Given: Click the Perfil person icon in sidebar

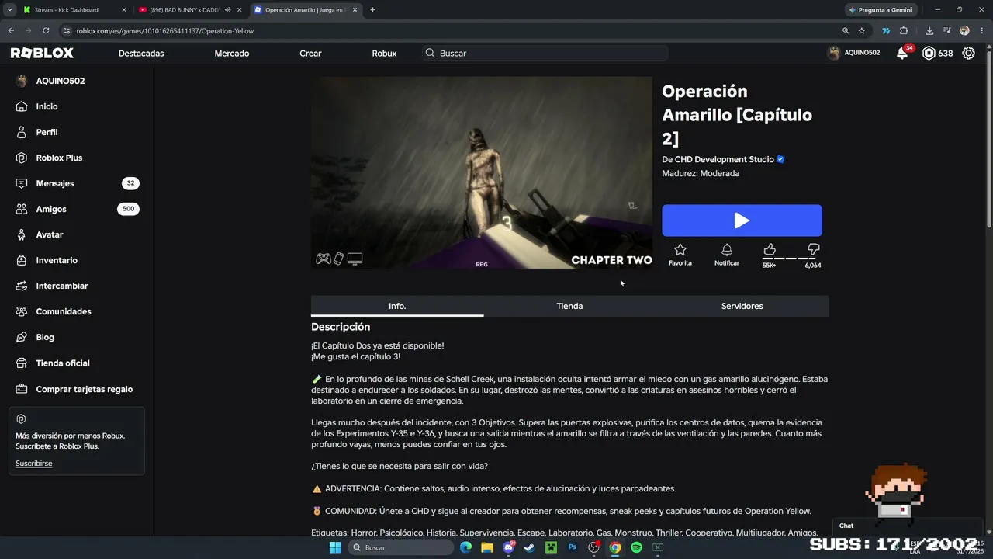Looking at the screenshot, I should tap(22, 132).
